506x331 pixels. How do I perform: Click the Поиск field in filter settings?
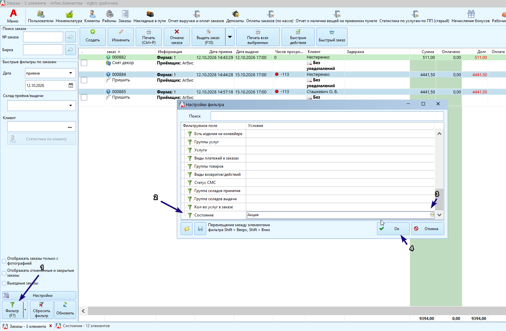click(x=327, y=116)
